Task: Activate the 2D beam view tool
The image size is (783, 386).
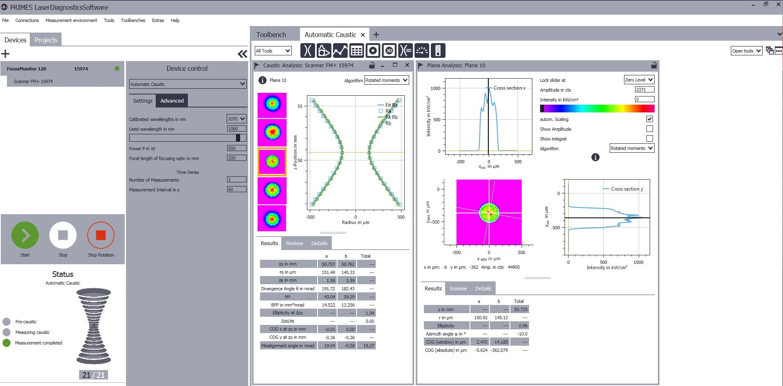Action: [373, 50]
